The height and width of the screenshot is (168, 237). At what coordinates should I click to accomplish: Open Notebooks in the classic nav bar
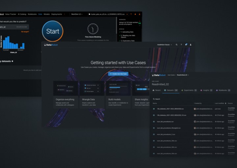[32, 14]
